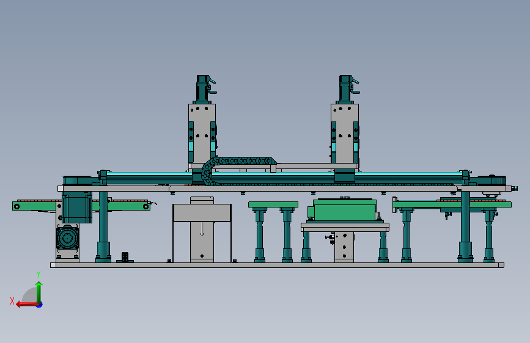Click the green Y axis arrow of the triad
The height and width of the screenshot is (343, 530).
point(39,292)
